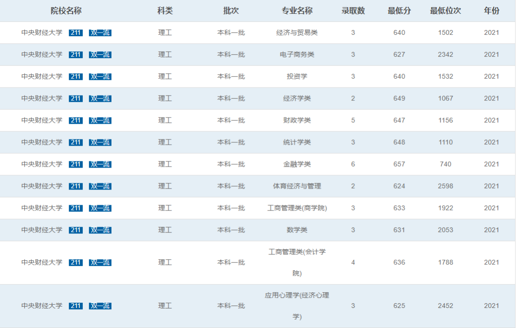Click the 双一流 badge in the 经济学类 row

point(100,98)
